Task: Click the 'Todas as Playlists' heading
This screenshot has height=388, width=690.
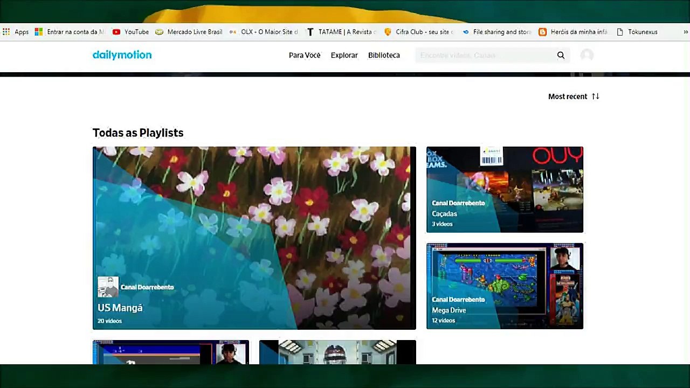Action: pos(138,133)
